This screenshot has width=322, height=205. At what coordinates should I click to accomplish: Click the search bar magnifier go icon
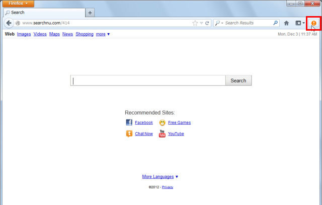pos(275,23)
